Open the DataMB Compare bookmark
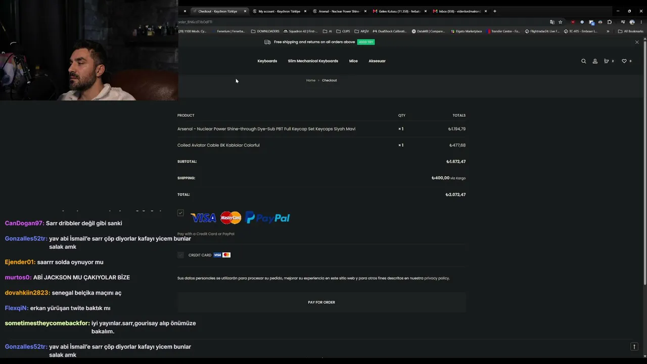The image size is (647, 364). tap(428, 31)
